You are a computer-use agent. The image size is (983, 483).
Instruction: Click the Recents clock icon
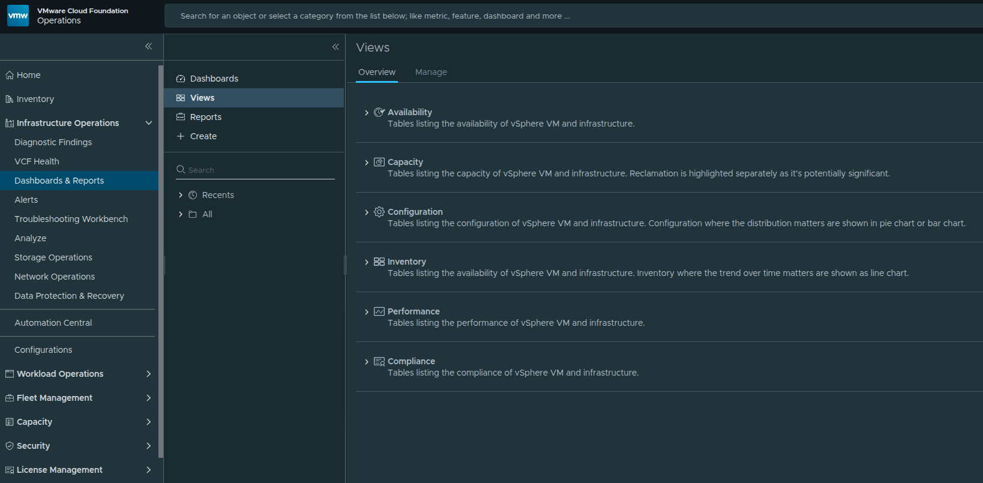(193, 195)
